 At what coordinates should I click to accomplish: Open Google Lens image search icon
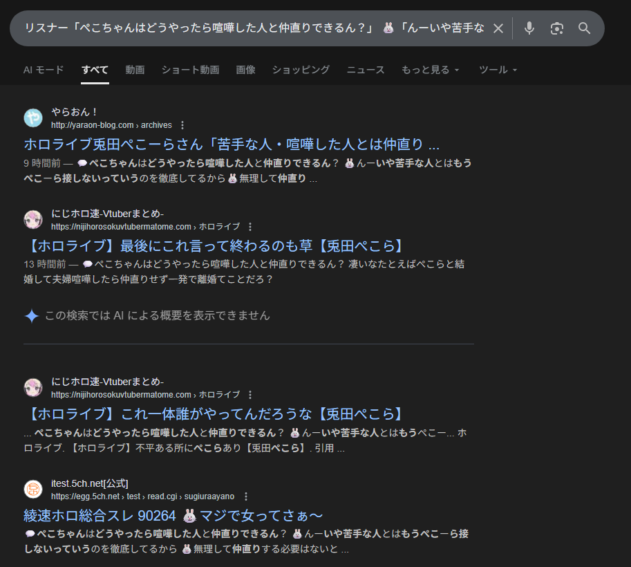pos(557,28)
